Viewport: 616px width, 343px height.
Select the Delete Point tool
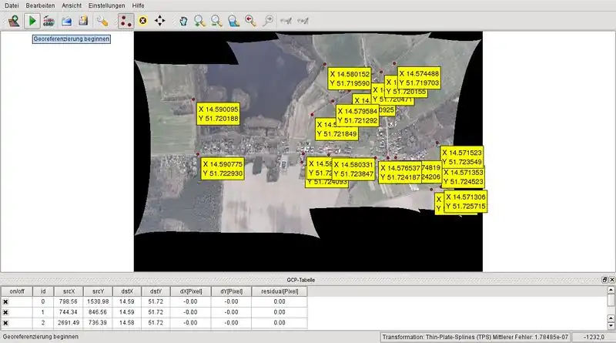(142, 20)
